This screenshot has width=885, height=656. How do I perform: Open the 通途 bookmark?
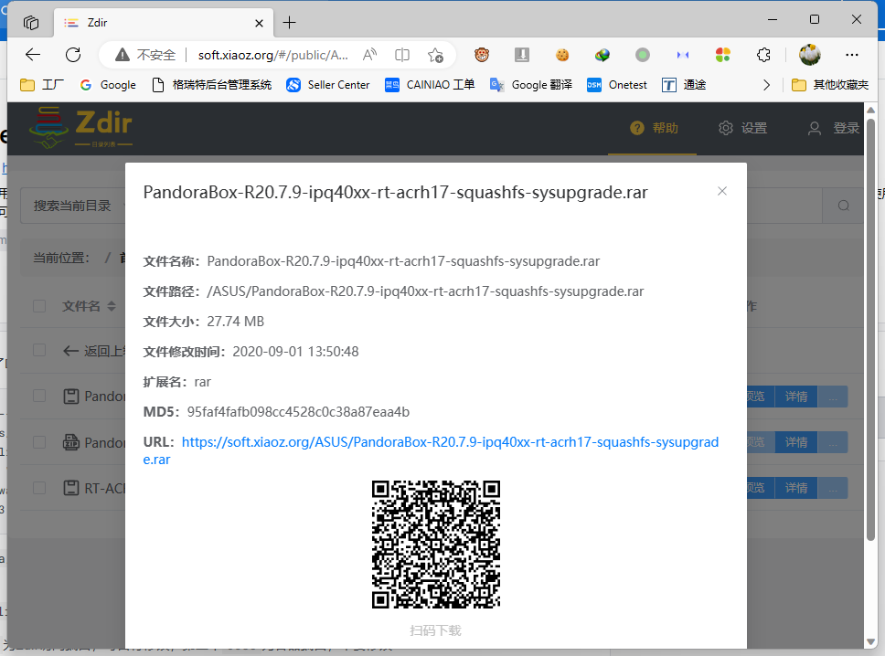click(x=684, y=85)
